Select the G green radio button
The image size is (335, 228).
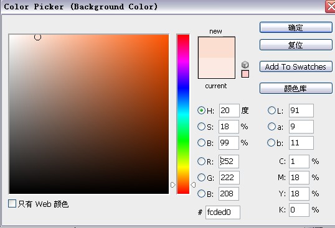coord(201,177)
